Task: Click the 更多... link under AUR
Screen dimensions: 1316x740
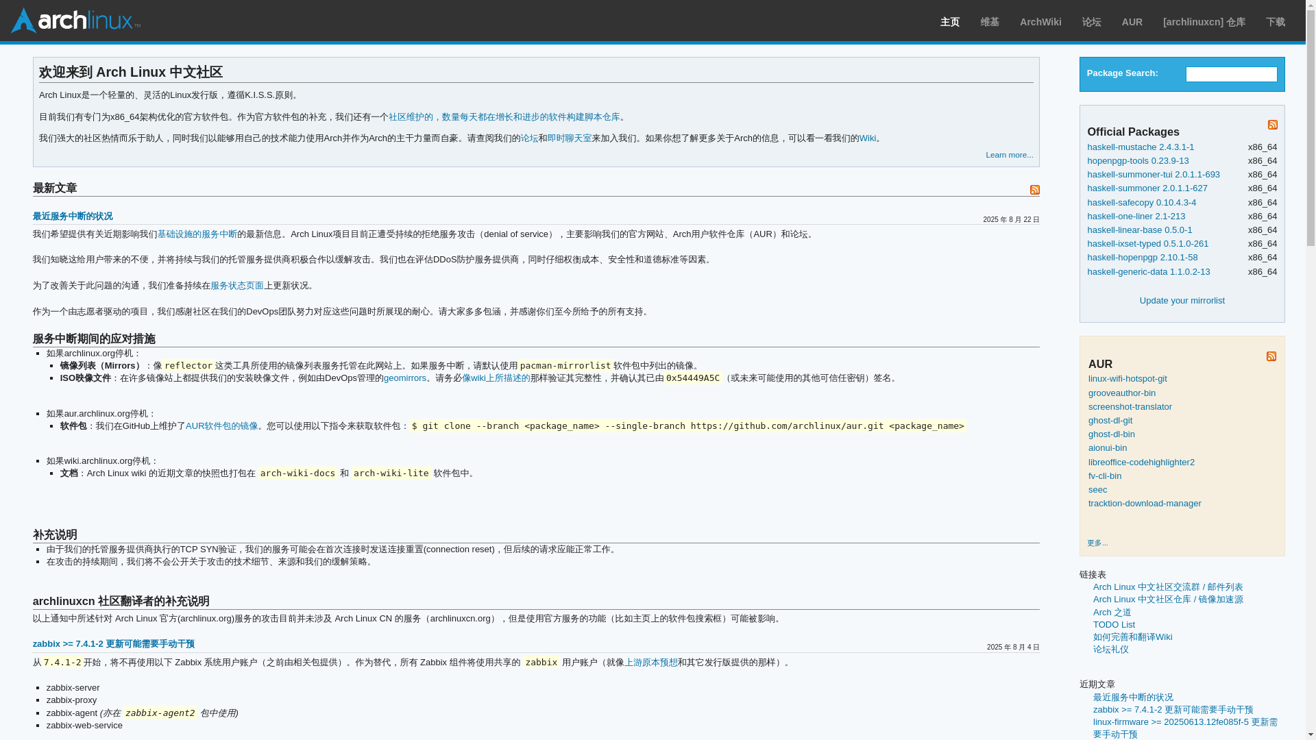Action: coord(1097,543)
